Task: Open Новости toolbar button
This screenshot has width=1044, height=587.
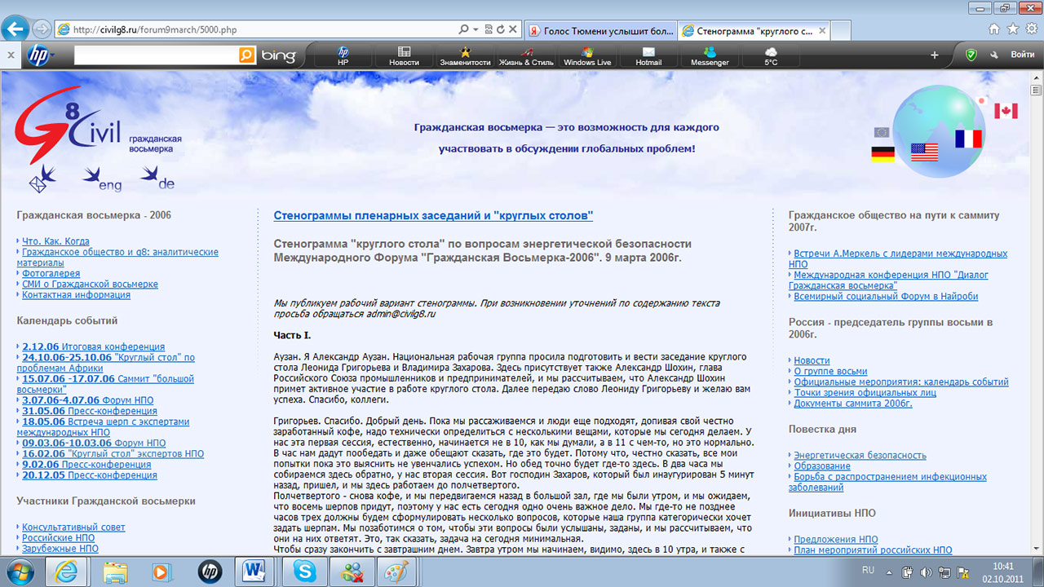Action: pos(404,55)
